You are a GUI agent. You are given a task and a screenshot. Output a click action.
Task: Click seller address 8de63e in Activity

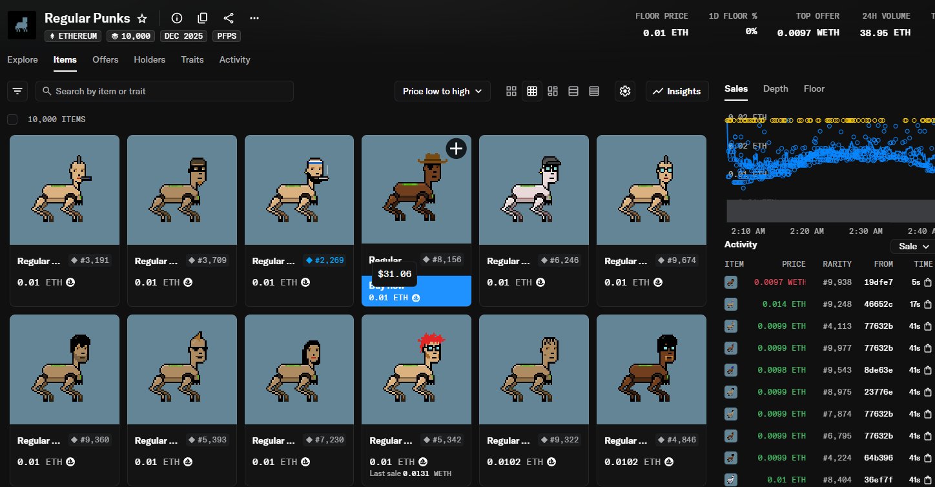pyautogui.click(x=879, y=370)
